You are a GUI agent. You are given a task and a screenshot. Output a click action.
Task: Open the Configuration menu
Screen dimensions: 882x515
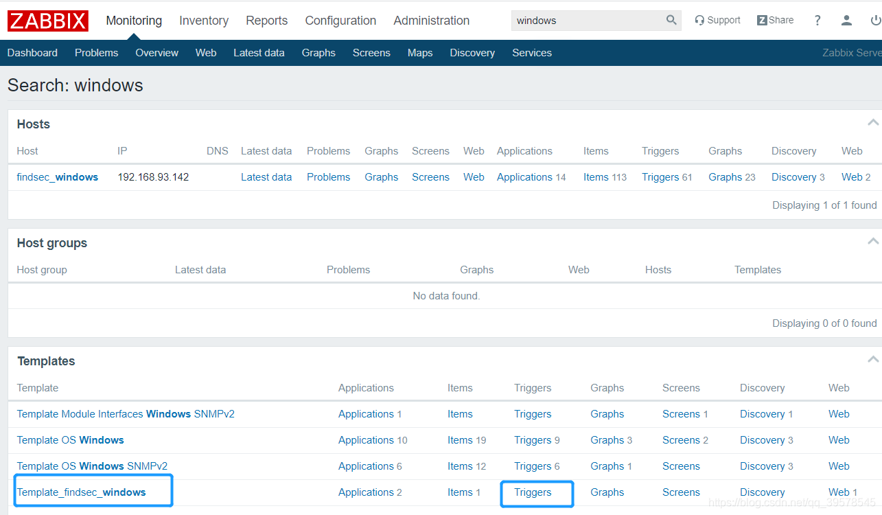340,21
